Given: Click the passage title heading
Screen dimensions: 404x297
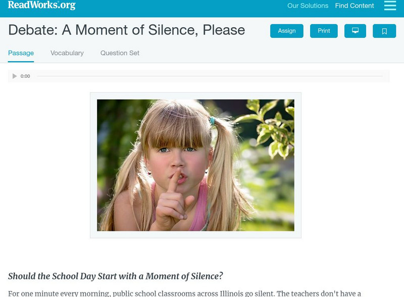Looking at the screenshot, I should (127, 30).
